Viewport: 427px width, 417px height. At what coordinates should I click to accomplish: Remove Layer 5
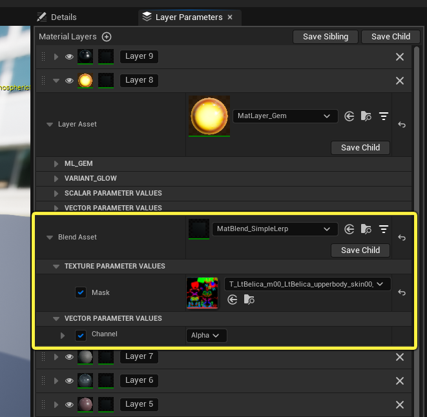tap(399, 405)
